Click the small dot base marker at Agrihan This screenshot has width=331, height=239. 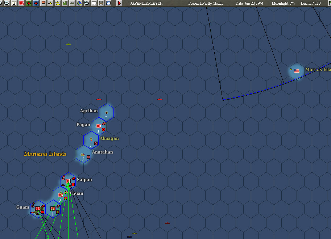click(106, 112)
